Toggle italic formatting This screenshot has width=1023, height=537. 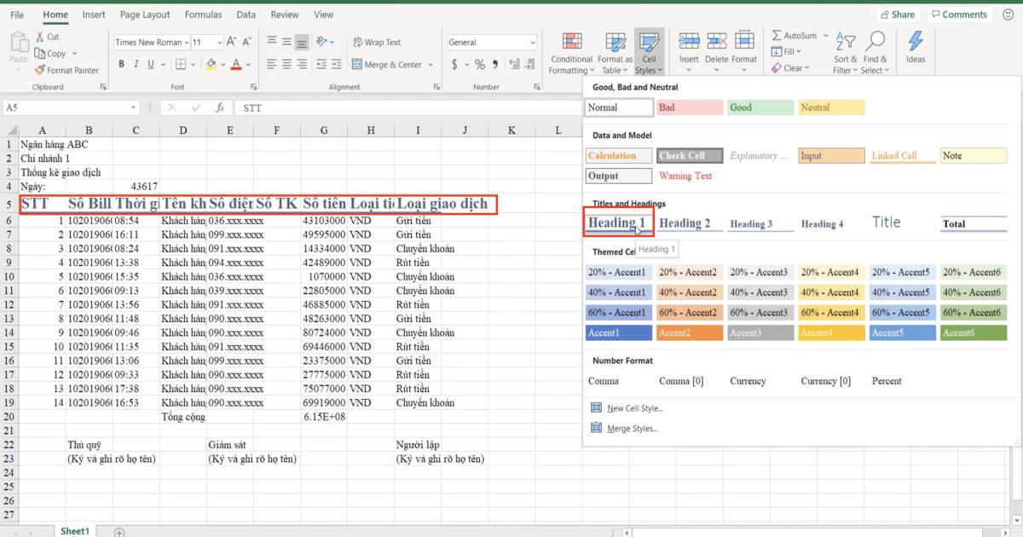[x=136, y=64]
